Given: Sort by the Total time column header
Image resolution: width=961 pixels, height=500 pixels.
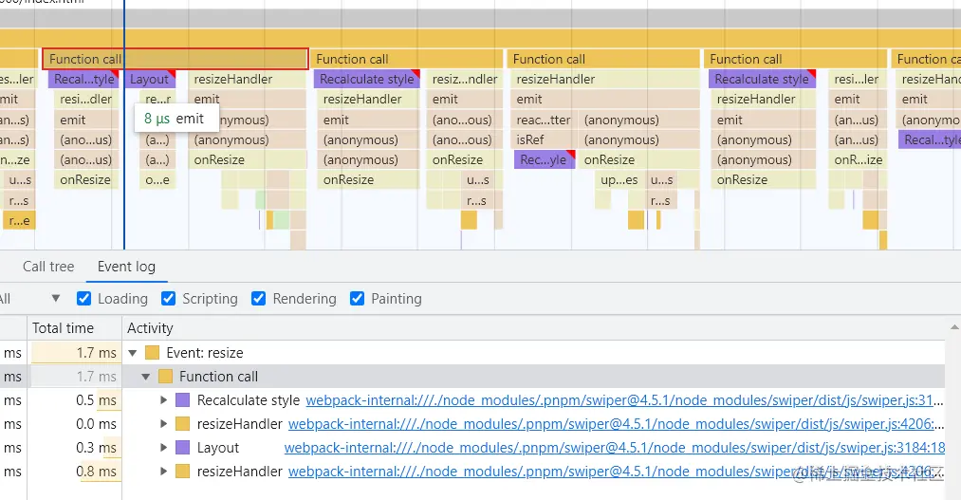Looking at the screenshot, I should 64,328.
